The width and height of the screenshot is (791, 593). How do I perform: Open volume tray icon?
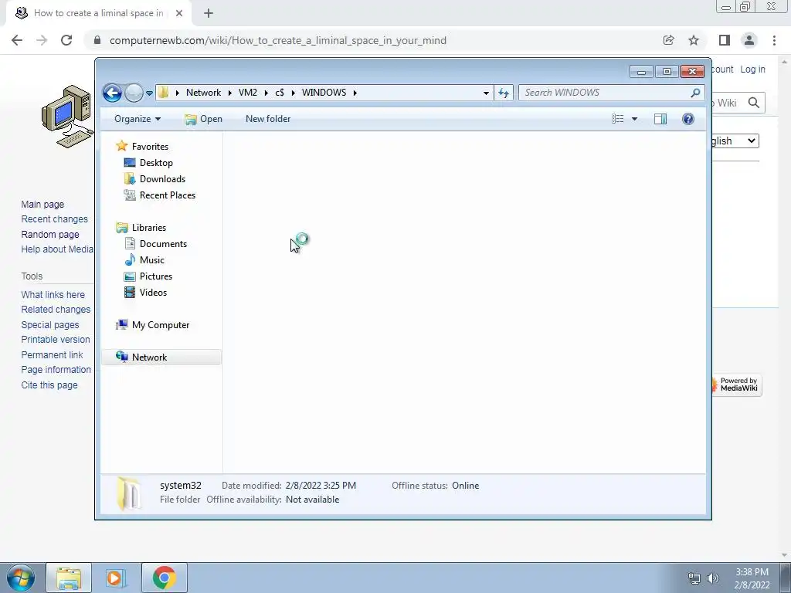coord(712,578)
